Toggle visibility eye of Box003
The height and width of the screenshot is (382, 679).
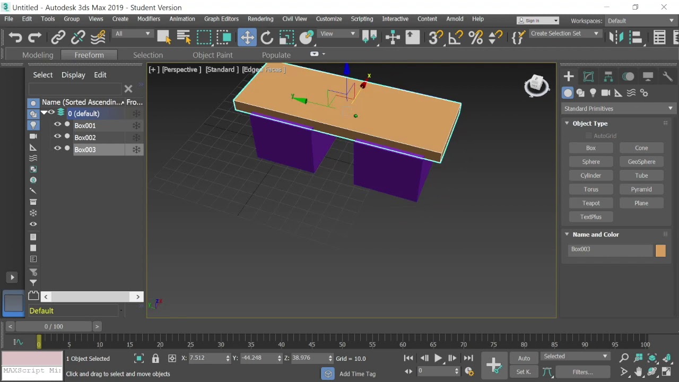pos(57,149)
